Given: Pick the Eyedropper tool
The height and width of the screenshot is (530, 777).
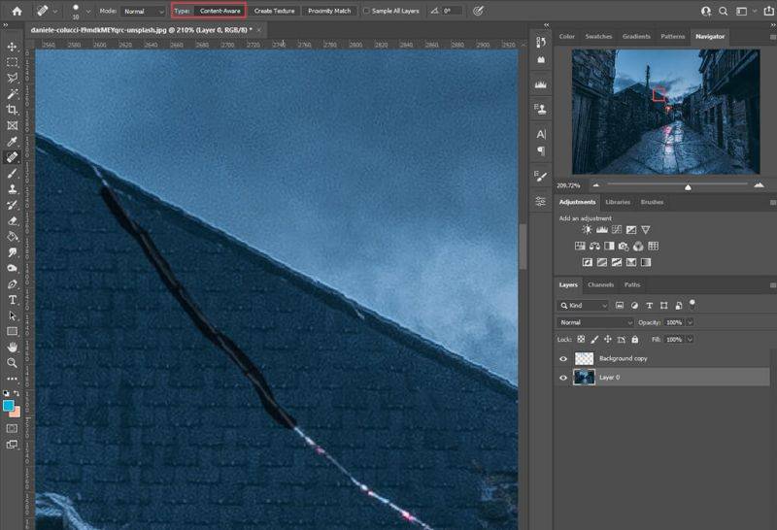Looking at the screenshot, I should [x=13, y=141].
